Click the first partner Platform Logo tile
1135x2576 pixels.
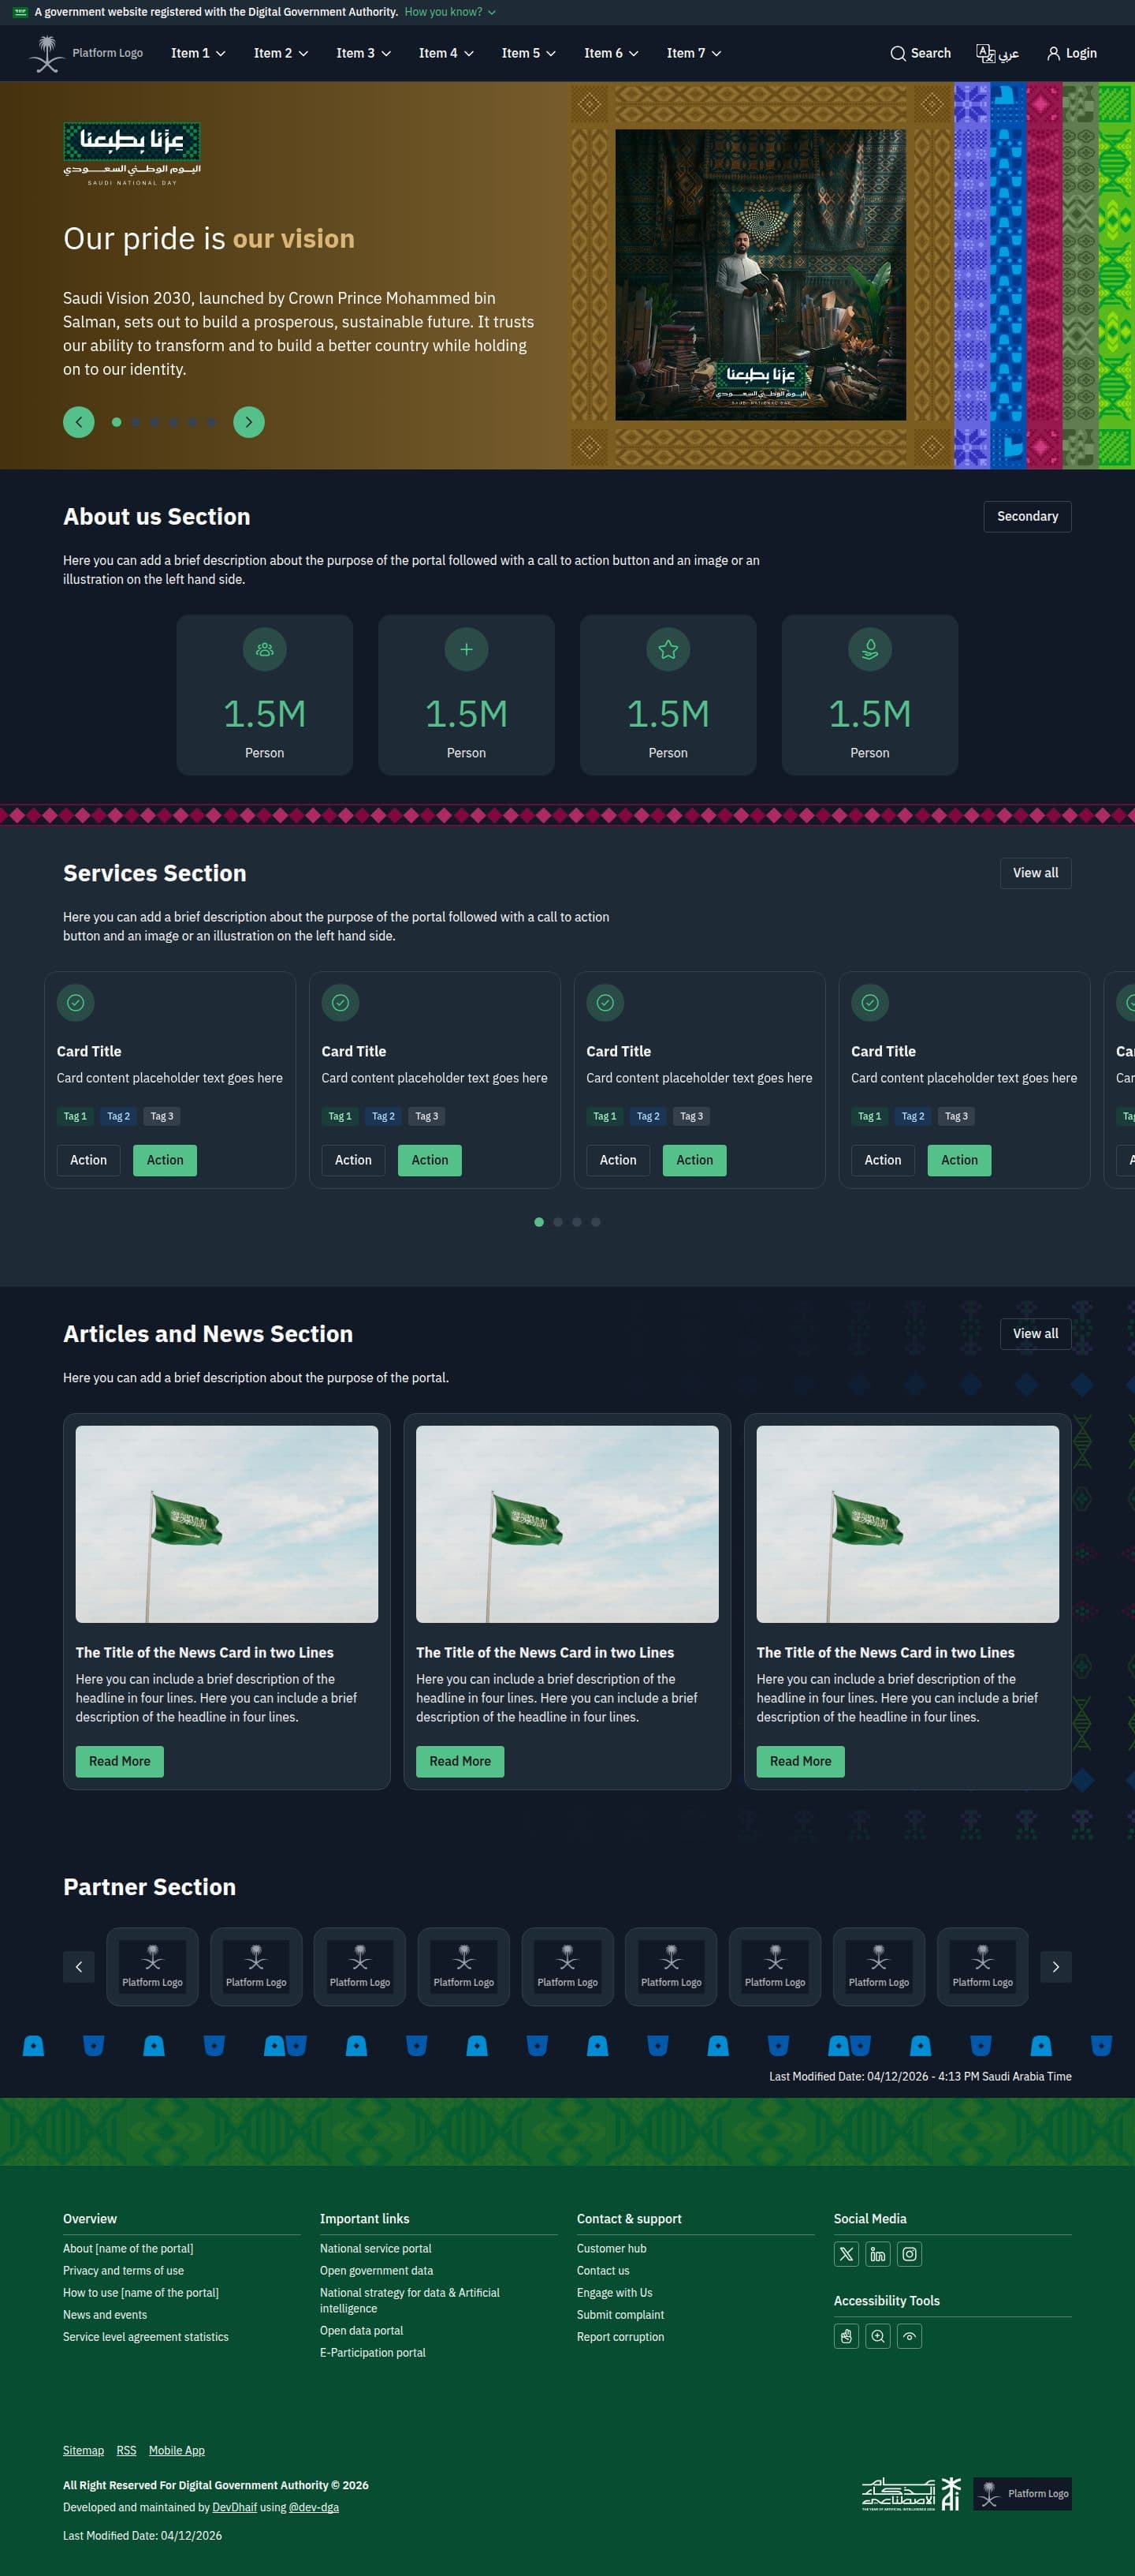point(152,1967)
